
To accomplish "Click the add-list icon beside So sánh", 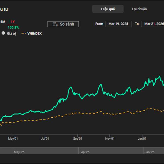I will (55, 24).
